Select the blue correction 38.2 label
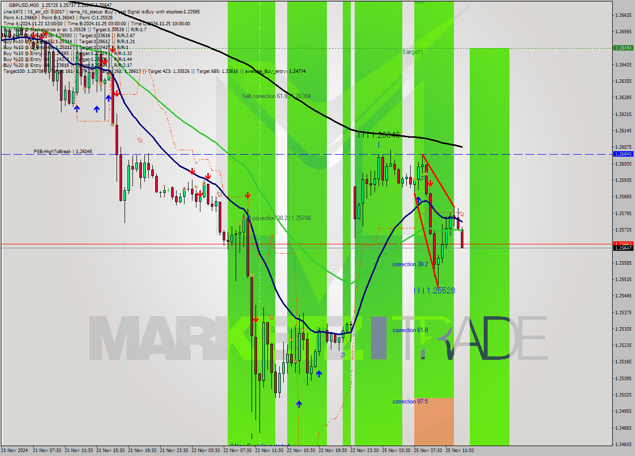 (406, 264)
